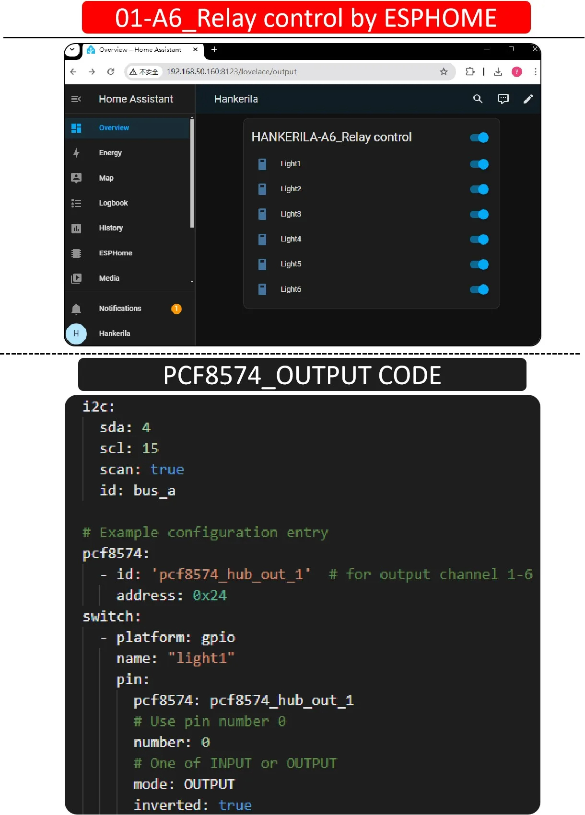Open the Hankerila user profile

click(x=114, y=333)
